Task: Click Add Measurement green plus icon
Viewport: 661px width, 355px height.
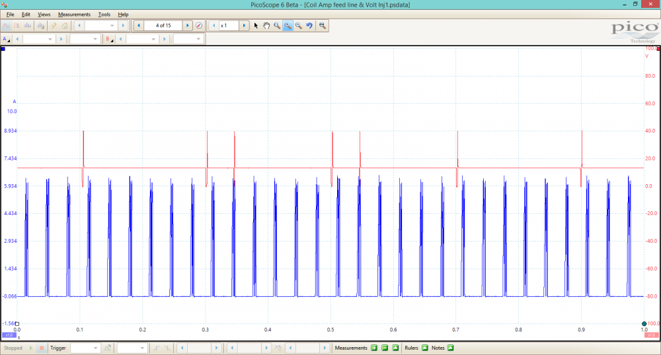Action: pyautogui.click(x=374, y=348)
